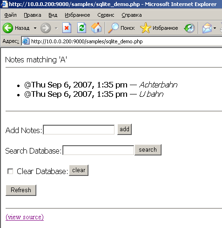This screenshot has height=228, width=222.
Task: Click the Stop icon with red X
Action: [67, 28]
